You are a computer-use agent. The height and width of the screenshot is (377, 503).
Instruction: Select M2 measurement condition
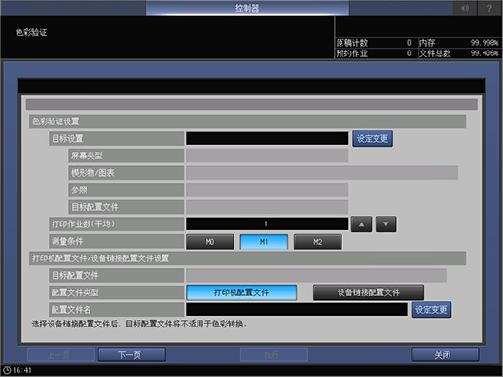[x=317, y=242]
